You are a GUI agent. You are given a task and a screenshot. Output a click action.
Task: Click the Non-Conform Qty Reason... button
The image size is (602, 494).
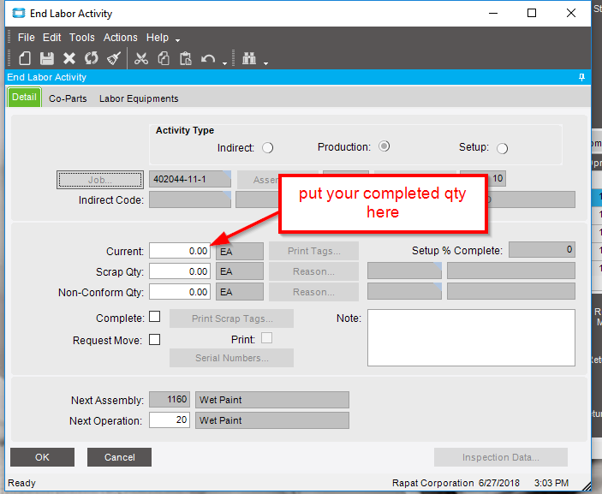[313, 292]
